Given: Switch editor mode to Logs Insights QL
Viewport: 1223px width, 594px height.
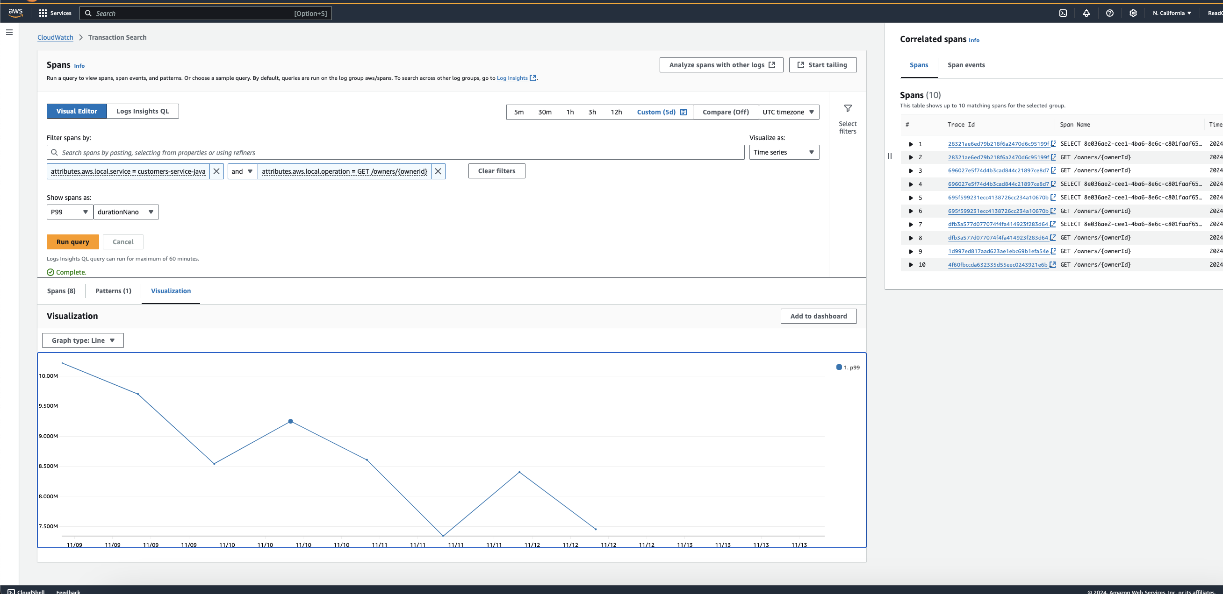Looking at the screenshot, I should click(x=143, y=111).
